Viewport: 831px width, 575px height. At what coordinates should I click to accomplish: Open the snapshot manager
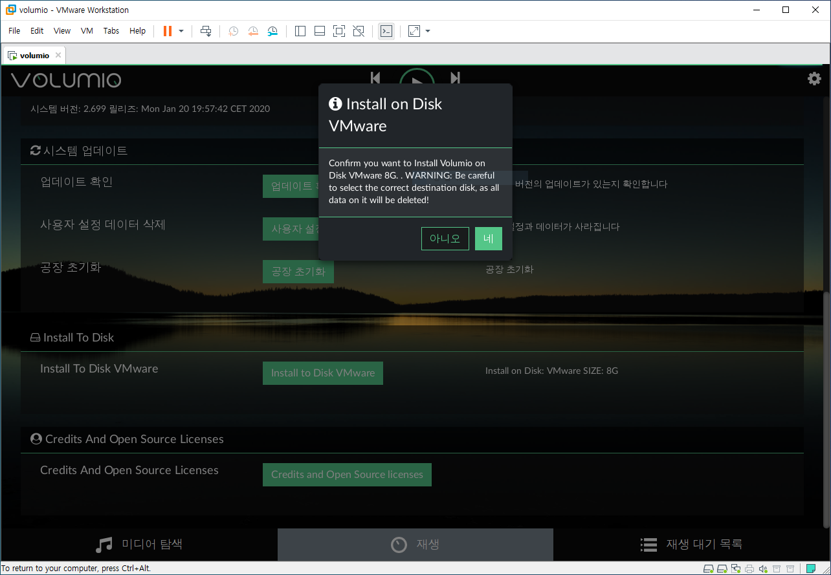272,31
